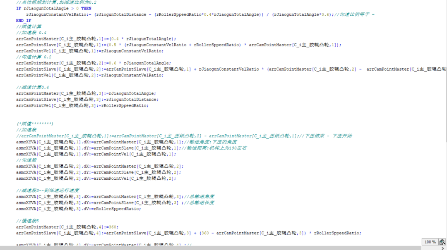Click the asmcXYVA index 3 ".dY" line
Screen dimensions: 447x250
click(115, 203)
